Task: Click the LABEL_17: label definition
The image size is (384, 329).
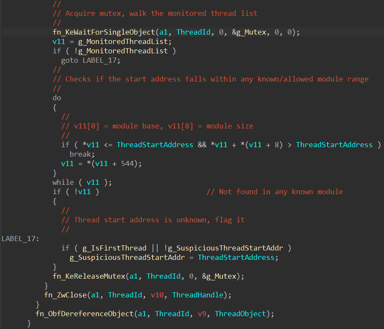Action: point(20,239)
